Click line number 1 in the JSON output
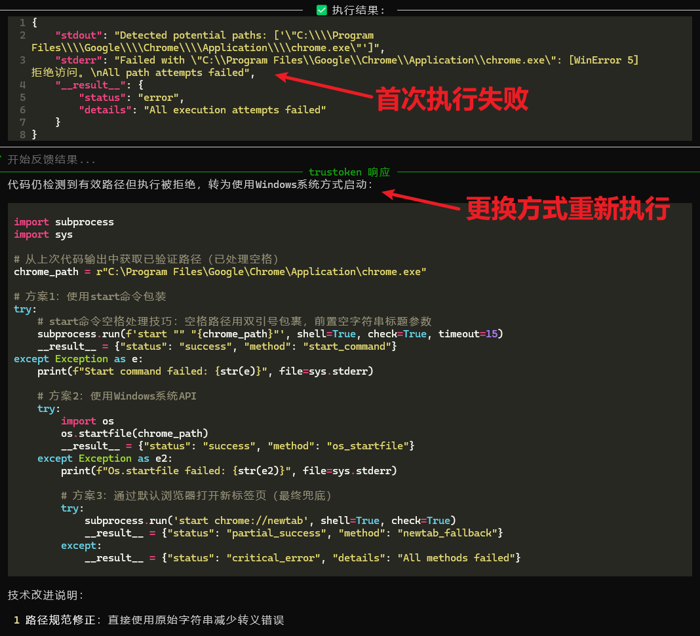This screenshot has width=700, height=636. click(23, 22)
